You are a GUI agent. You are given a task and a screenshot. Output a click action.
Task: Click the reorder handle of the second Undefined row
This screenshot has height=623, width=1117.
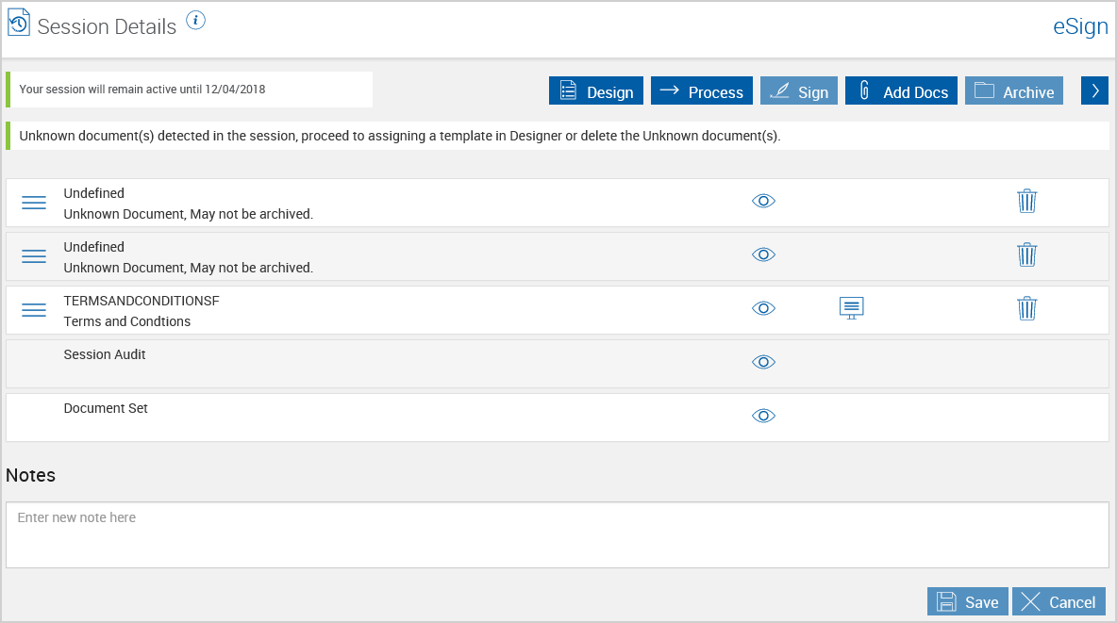point(33,256)
